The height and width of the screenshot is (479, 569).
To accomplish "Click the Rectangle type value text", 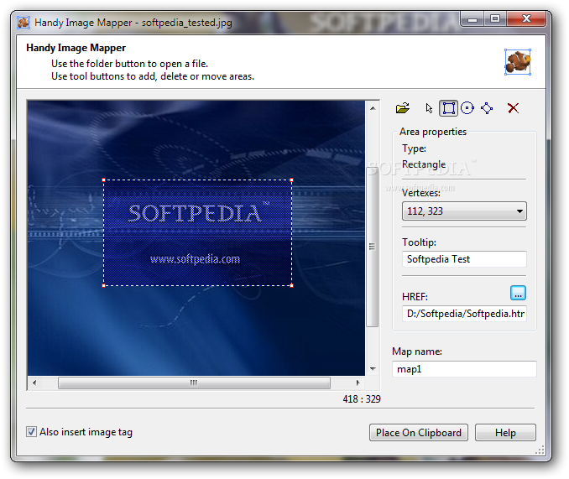I will pos(424,164).
